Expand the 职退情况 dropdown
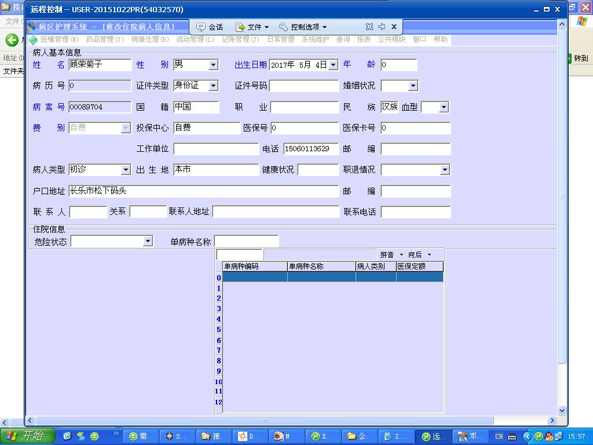 pos(445,170)
